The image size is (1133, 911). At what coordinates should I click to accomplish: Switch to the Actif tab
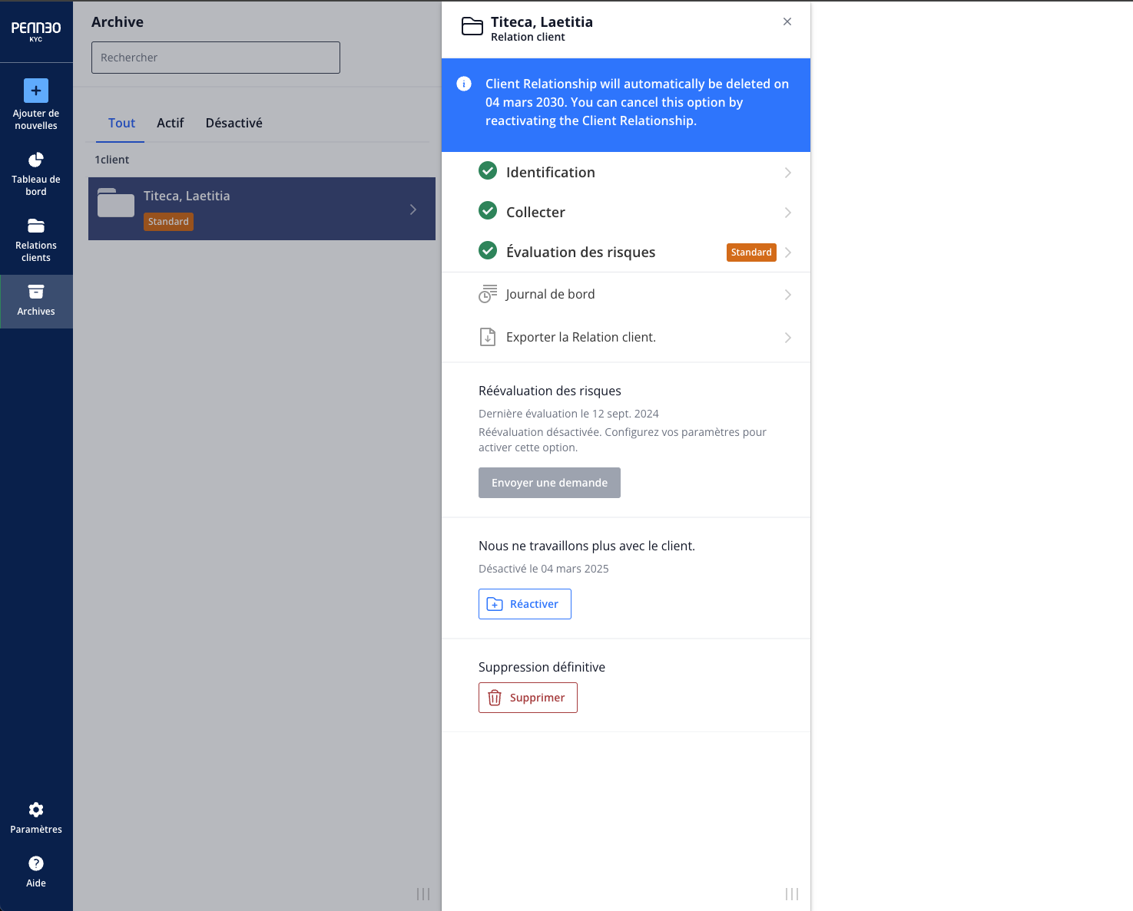point(171,123)
